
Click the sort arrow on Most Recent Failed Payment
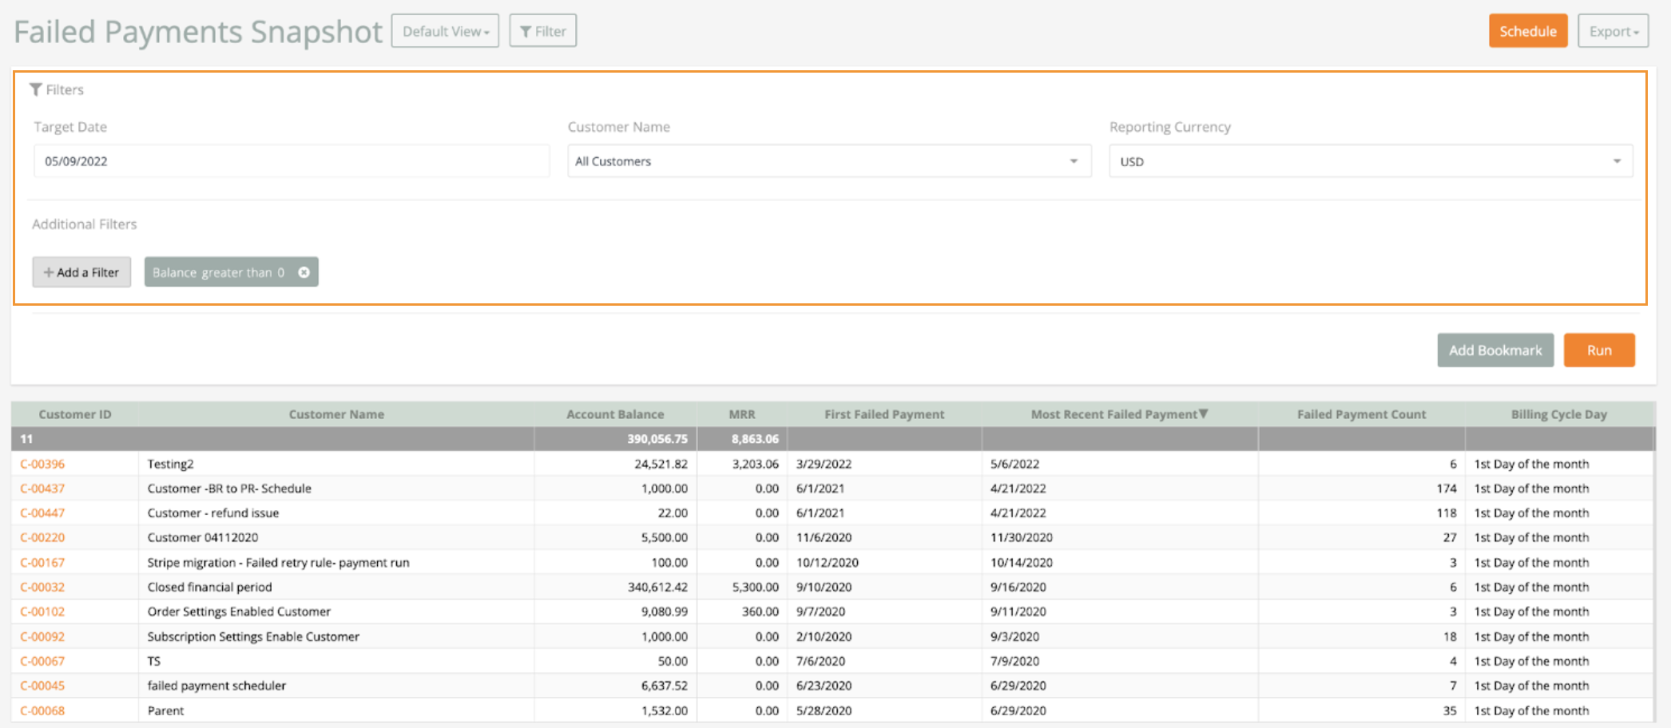(1203, 413)
